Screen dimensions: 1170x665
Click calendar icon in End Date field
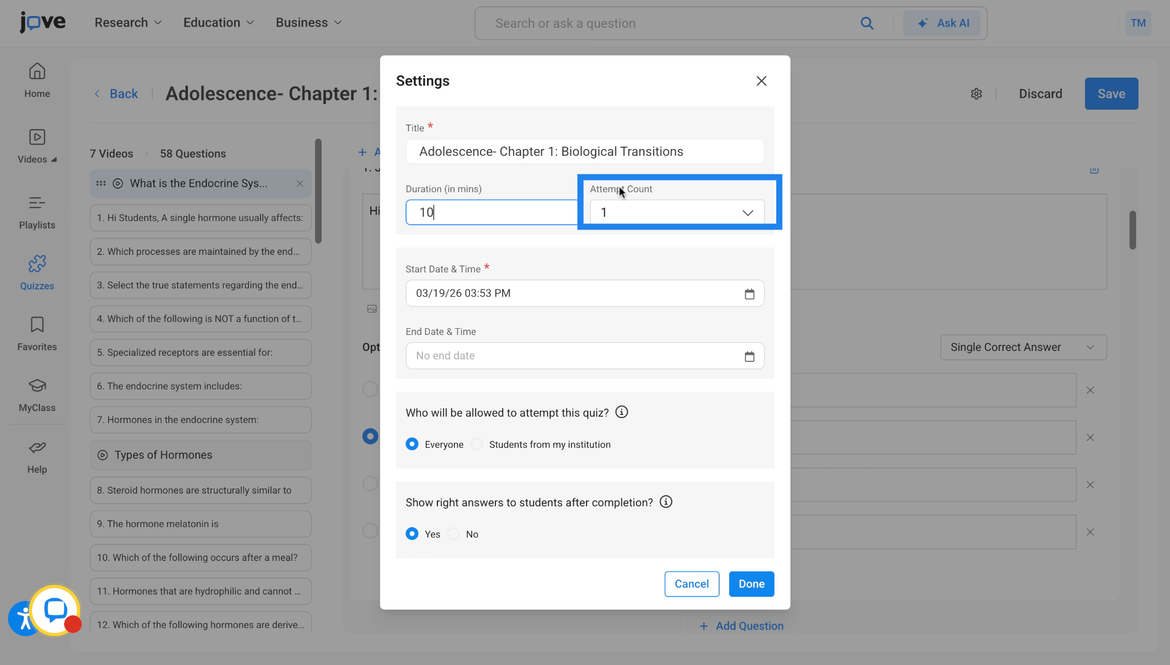tap(749, 356)
